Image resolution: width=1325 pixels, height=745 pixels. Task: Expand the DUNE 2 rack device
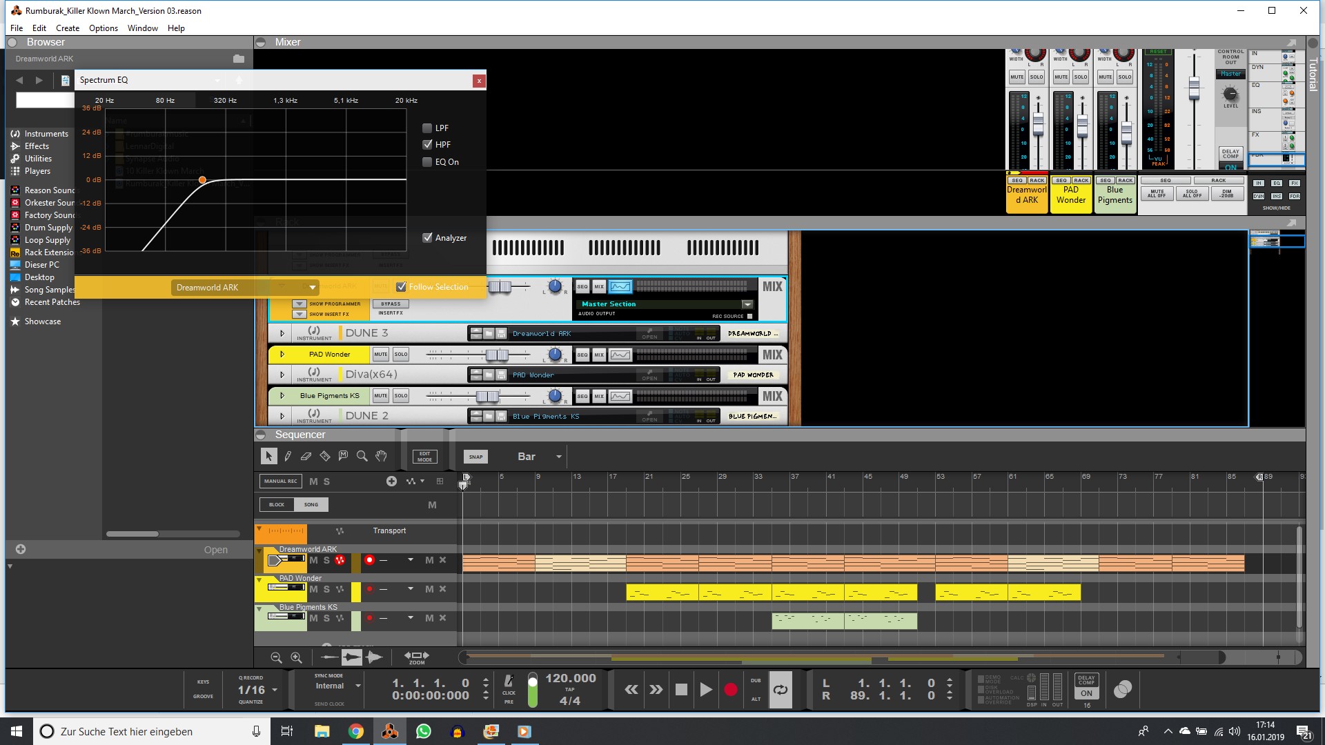coord(282,416)
